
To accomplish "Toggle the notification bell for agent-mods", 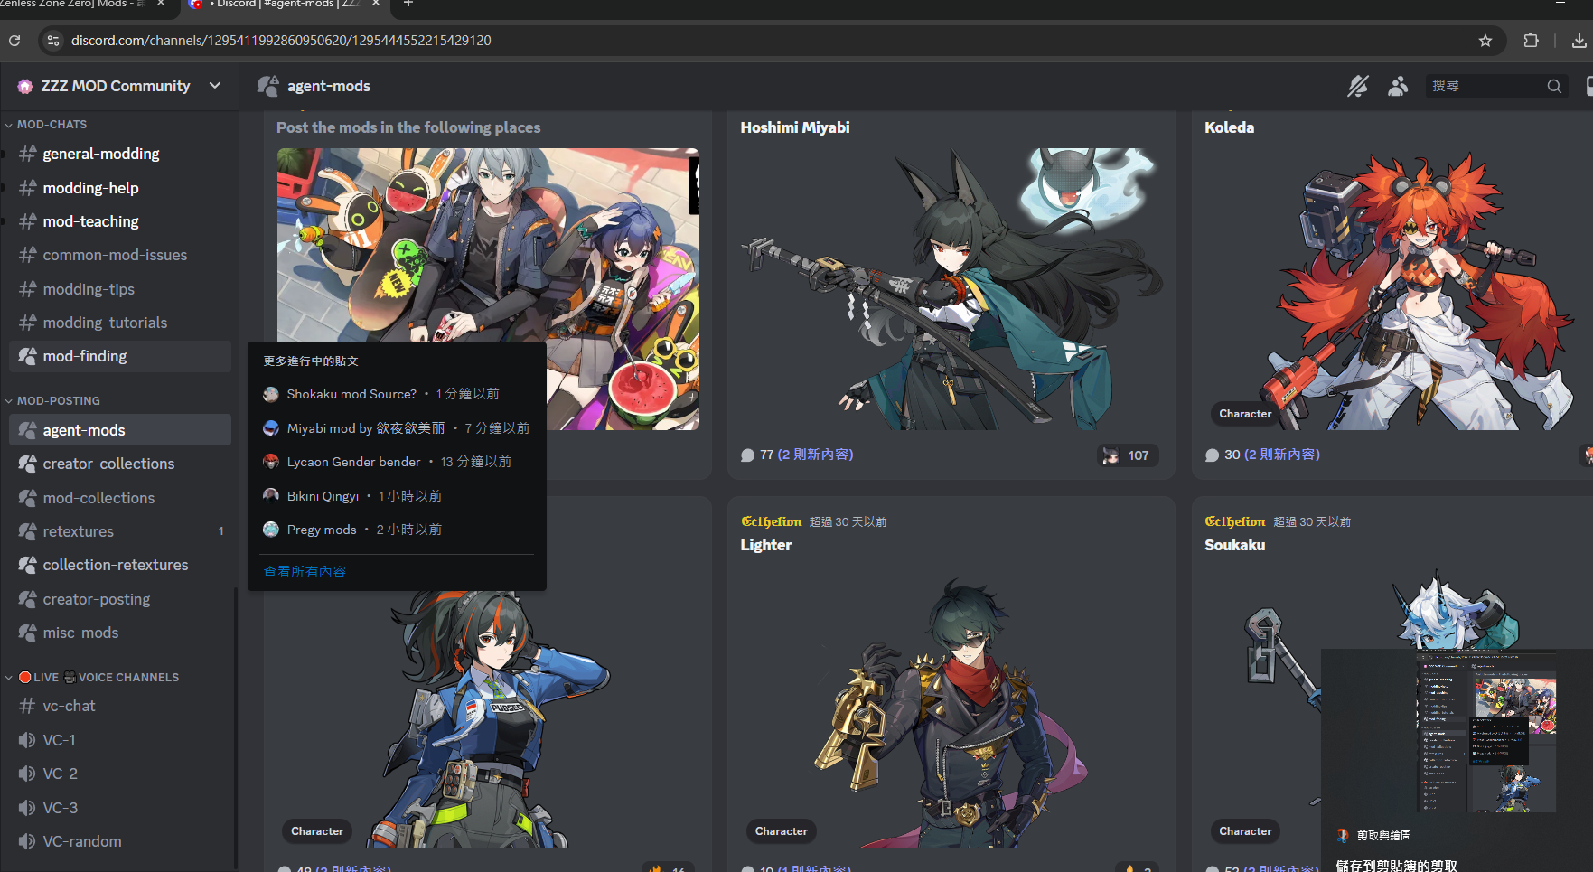I will pyautogui.click(x=1357, y=86).
